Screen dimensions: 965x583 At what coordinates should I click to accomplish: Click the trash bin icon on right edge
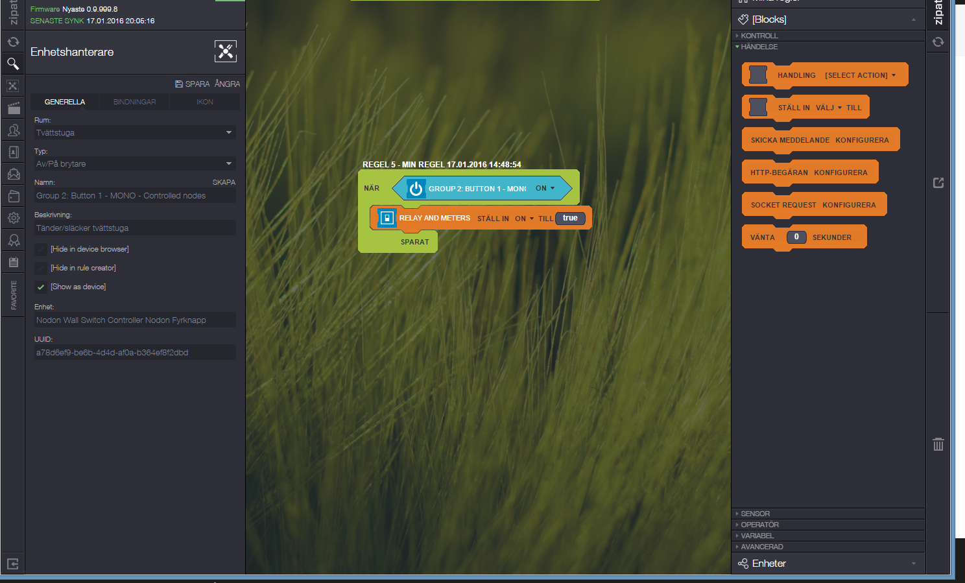tap(938, 444)
